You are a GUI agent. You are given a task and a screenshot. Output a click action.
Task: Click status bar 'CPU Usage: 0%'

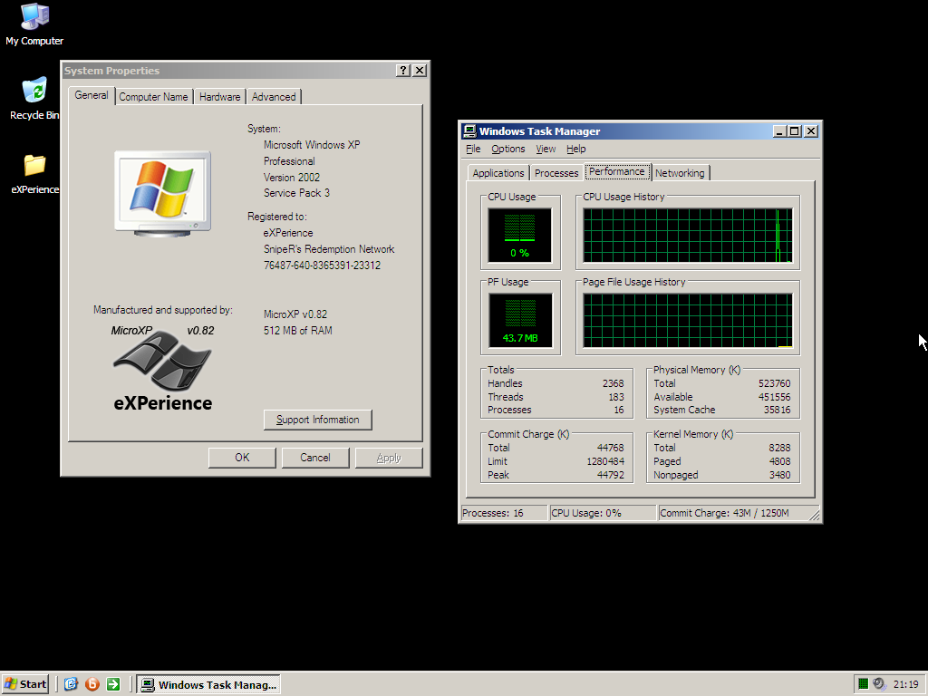pos(603,513)
